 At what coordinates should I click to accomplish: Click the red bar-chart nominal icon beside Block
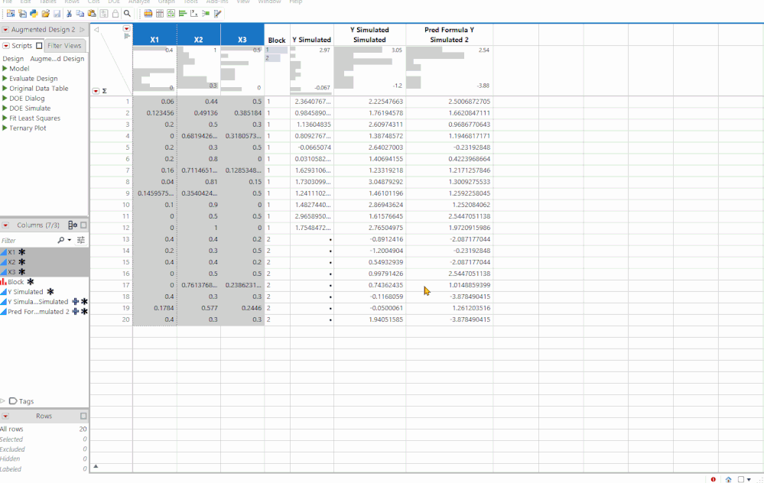(3, 281)
